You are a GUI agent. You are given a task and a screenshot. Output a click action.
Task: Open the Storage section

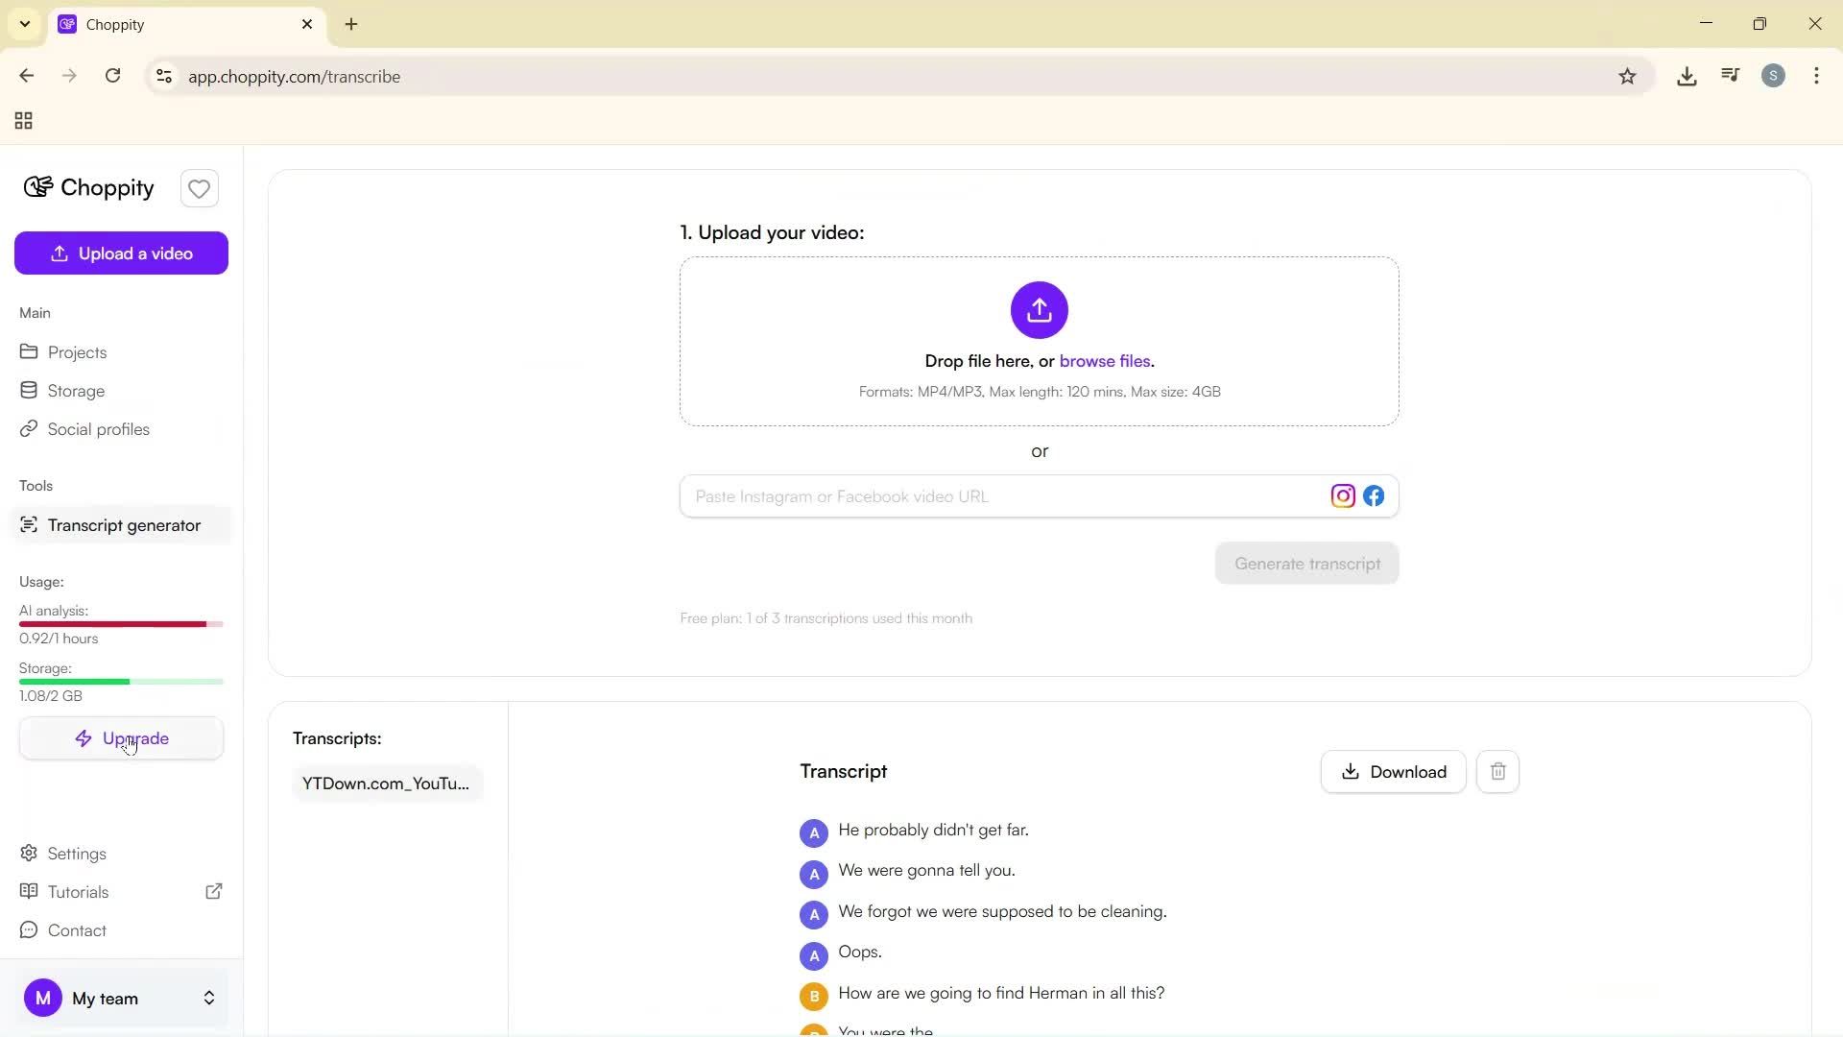[x=76, y=390]
